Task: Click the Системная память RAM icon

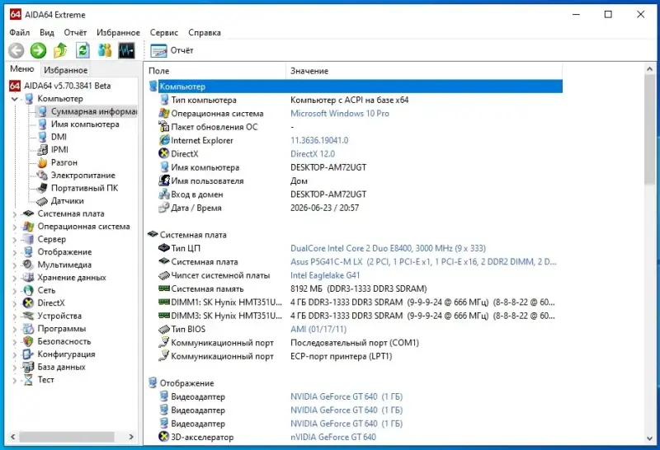Action: [163, 288]
